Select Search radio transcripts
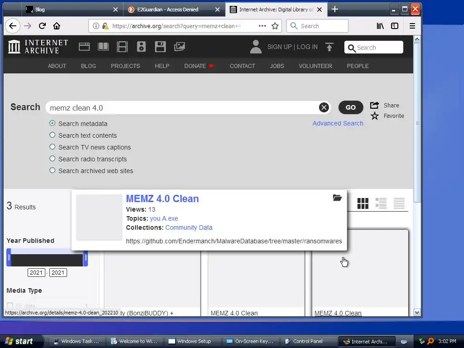This screenshot has width=464, height=348. [53, 159]
